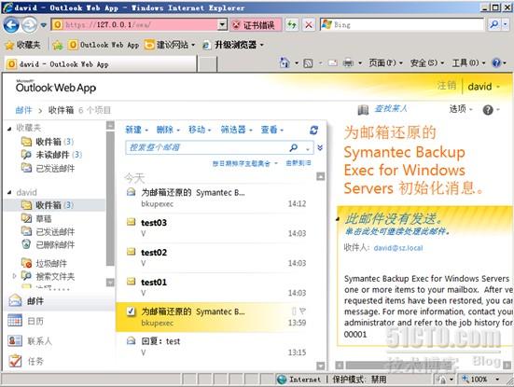Viewport: 514px width, 387px height.
Task: Click 单击此处可继续处理此邮件 link
Action: click(x=397, y=231)
